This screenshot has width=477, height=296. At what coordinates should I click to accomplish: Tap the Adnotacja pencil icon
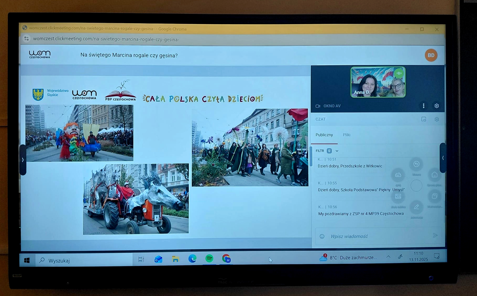[416, 207]
